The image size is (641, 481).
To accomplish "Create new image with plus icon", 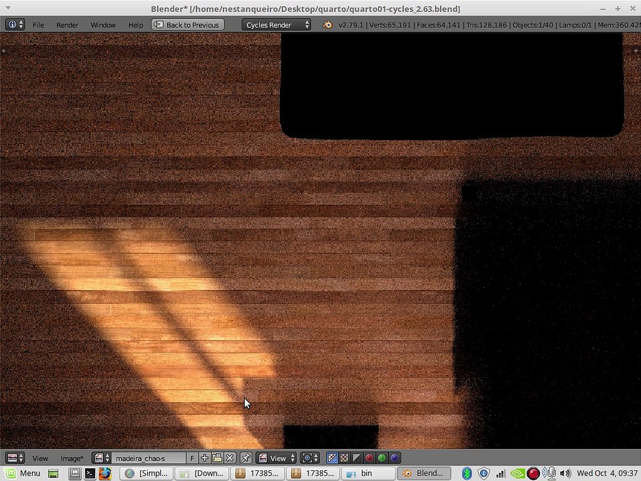I will (x=204, y=458).
